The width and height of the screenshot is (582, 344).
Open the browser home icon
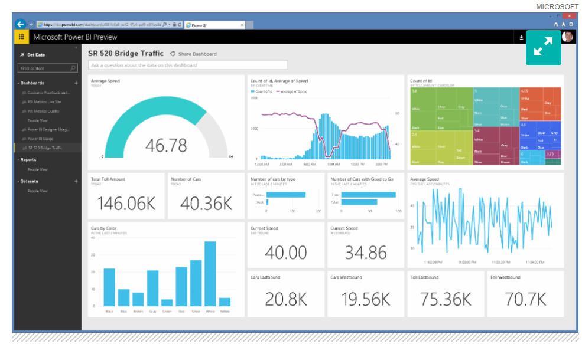coord(555,24)
